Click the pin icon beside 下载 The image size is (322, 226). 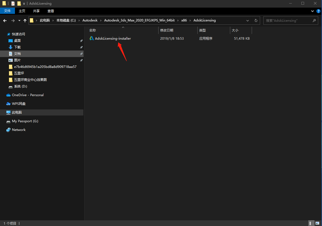click(x=81, y=48)
